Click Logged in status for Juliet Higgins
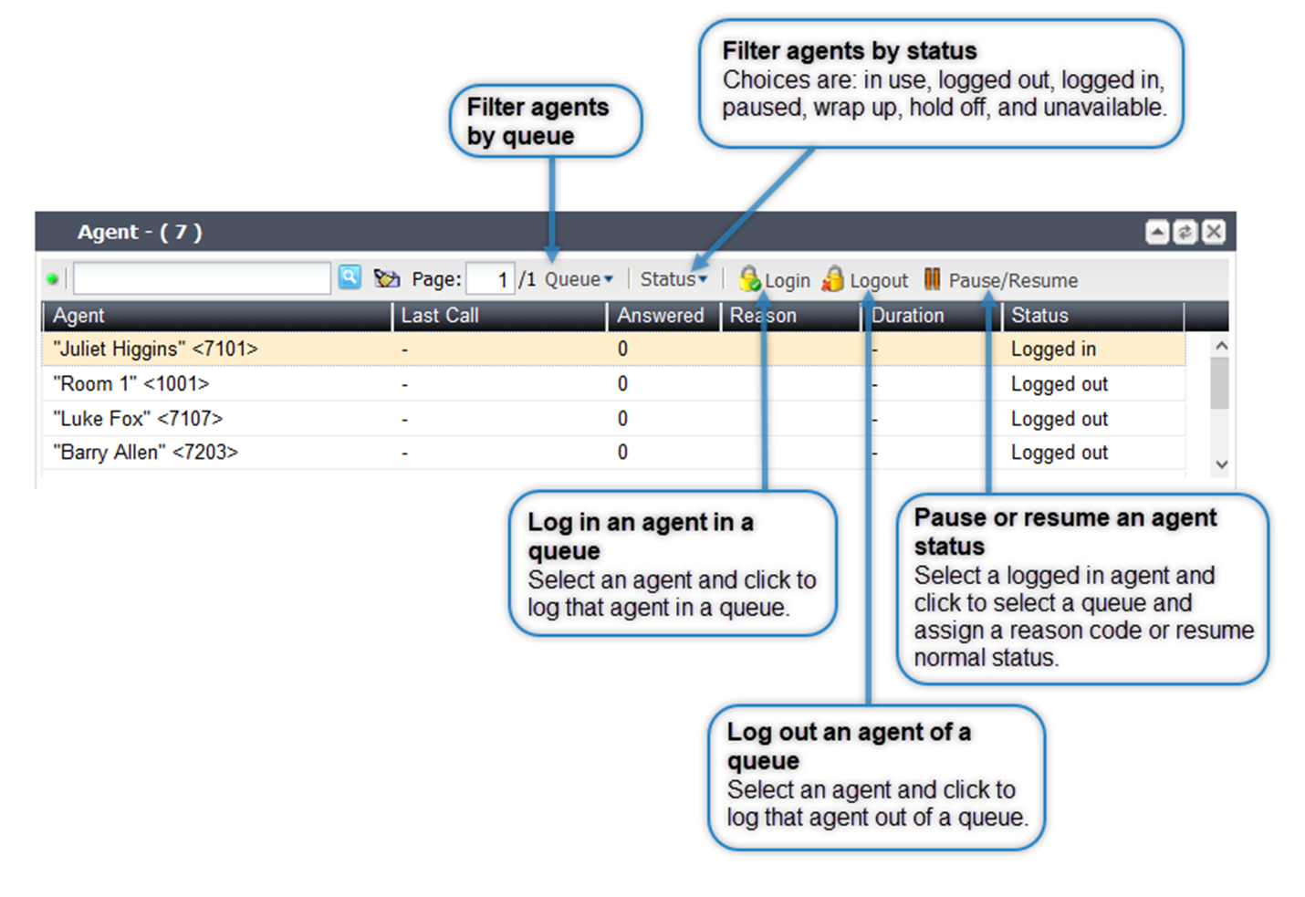Screen dimensions: 1305x897 tap(1053, 349)
